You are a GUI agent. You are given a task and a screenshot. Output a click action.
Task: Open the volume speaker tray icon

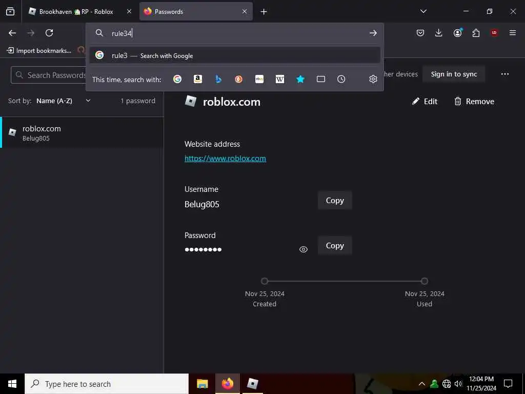pos(458,384)
